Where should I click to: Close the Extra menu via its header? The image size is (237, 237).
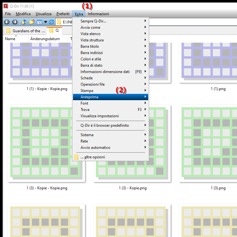point(79,14)
